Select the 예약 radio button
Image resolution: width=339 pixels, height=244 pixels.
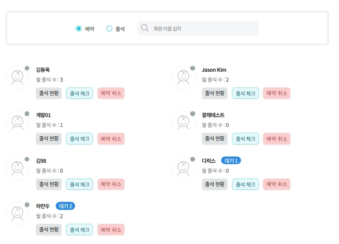(79, 28)
